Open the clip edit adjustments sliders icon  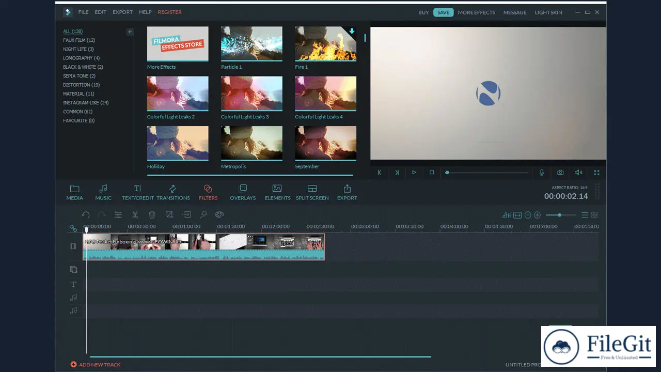pyautogui.click(x=118, y=215)
